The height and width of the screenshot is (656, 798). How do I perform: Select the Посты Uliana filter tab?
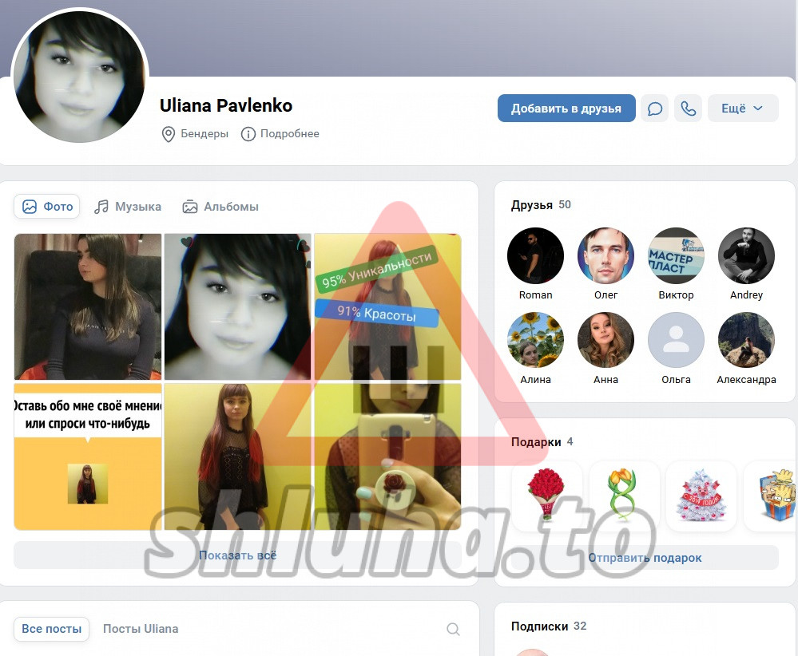[141, 629]
